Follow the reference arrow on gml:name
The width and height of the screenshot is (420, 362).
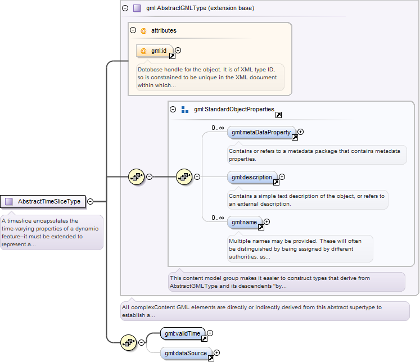point(261,228)
